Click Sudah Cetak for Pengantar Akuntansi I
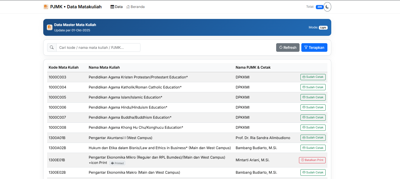The width and height of the screenshot is (400, 179). 313,138
